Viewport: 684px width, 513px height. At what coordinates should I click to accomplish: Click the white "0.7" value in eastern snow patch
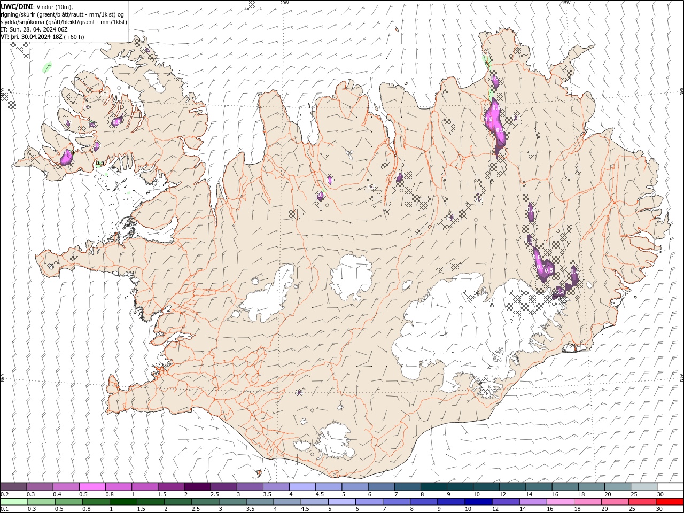[x=540, y=267]
